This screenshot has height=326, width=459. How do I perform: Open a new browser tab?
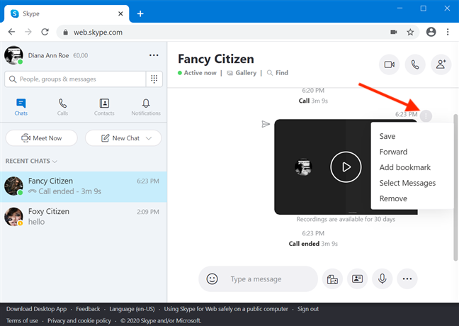[x=140, y=13]
